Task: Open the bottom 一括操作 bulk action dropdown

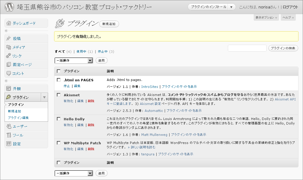Action: click(74, 173)
